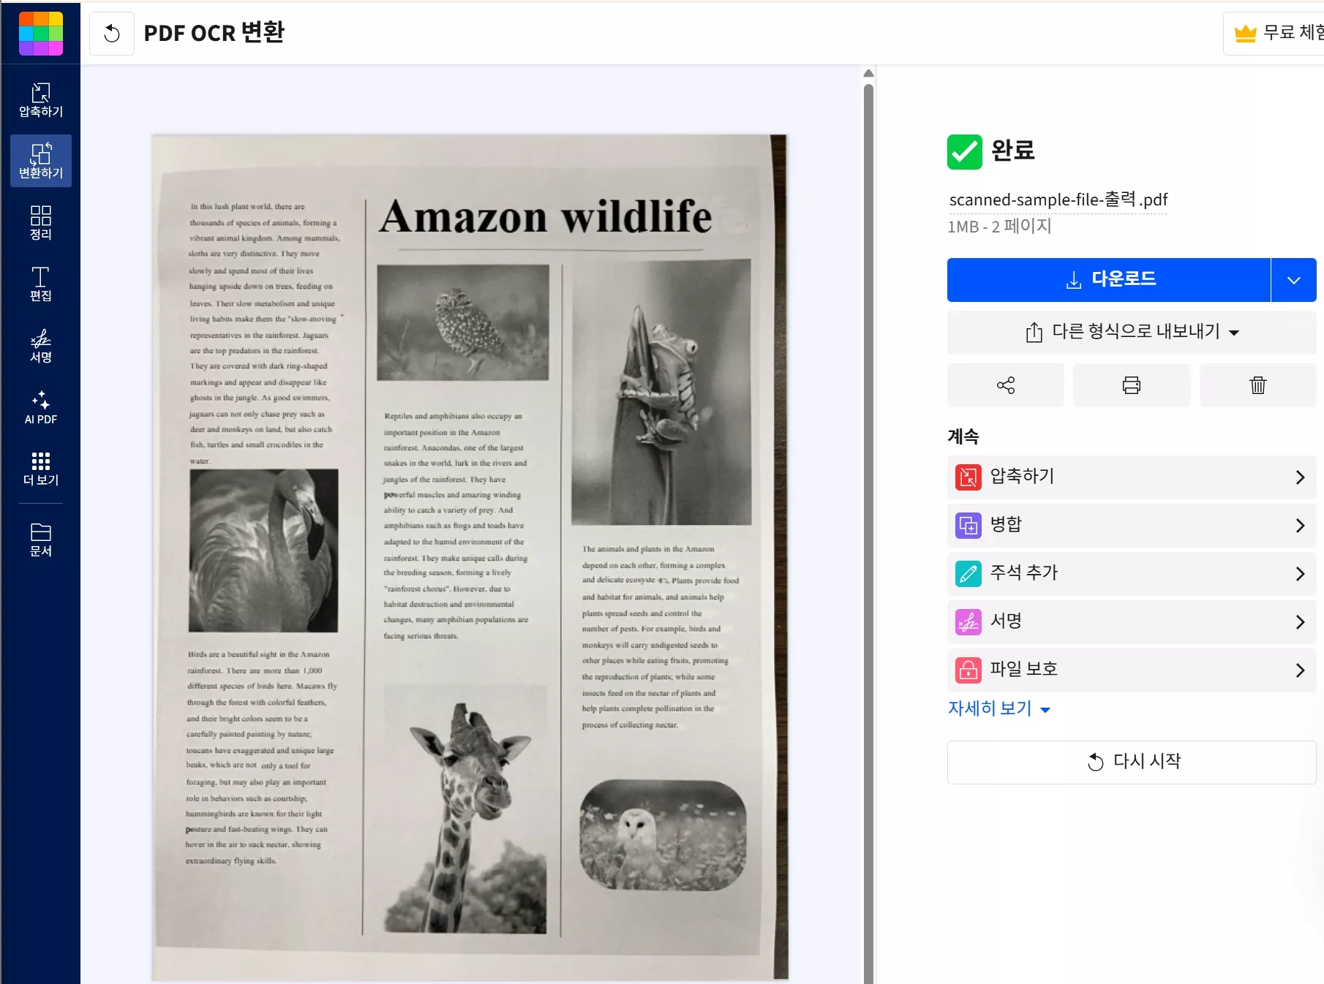Click the preview scrollbar up arrow
Viewport: 1324px width, 984px height.
click(868, 73)
